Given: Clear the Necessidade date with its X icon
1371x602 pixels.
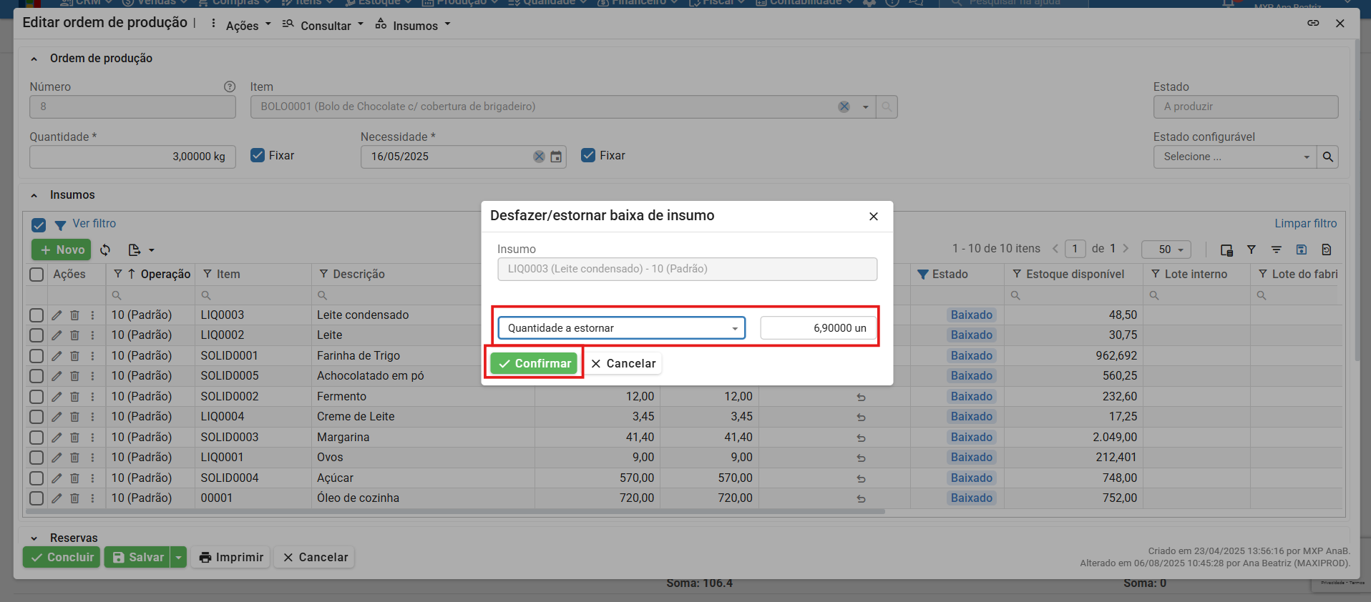Looking at the screenshot, I should [539, 157].
